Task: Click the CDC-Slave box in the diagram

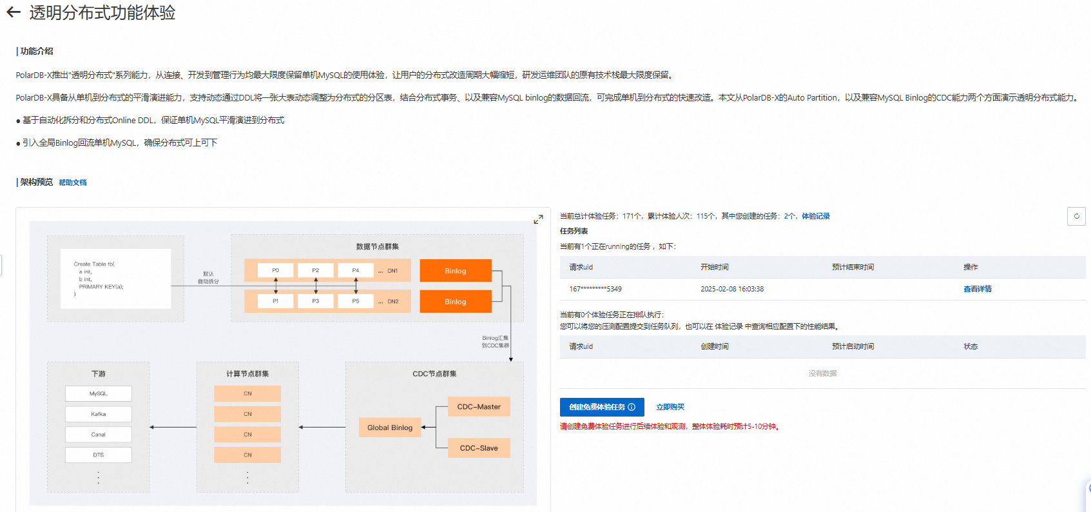Action: (479, 448)
